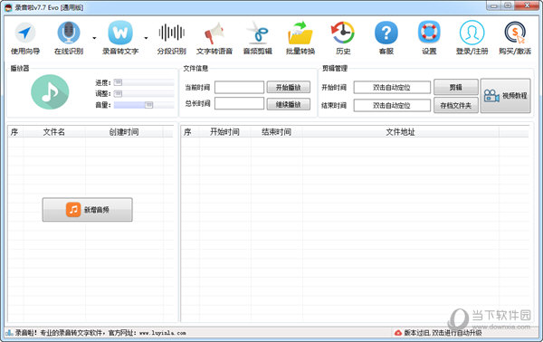Image resolution: width=543 pixels, height=342 pixels.
Task: Adjust the 进度 progress slider
Action: (144, 82)
